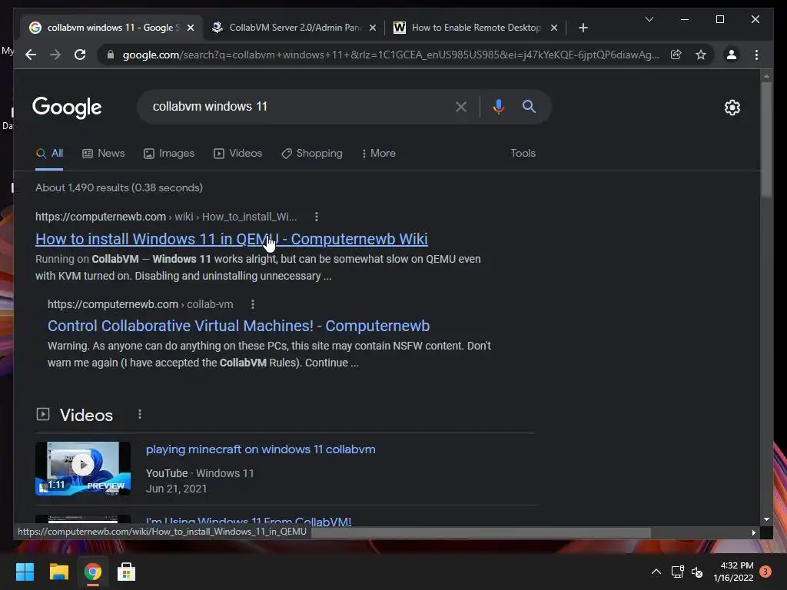Select the News results tab
This screenshot has width=787, height=590.
coord(104,154)
